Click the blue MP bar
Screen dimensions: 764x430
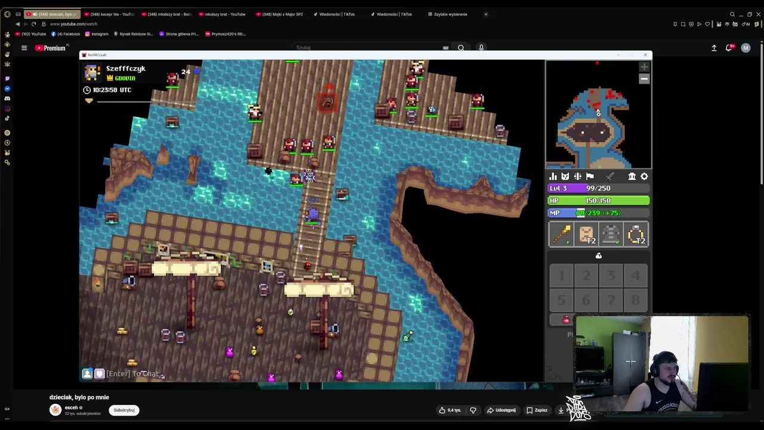598,213
